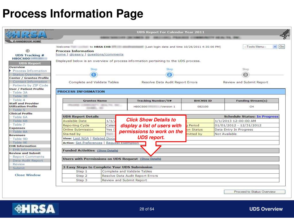Open Last NGA link
This screenshot has width=294, height=220.
pyautogui.click(x=81, y=138)
